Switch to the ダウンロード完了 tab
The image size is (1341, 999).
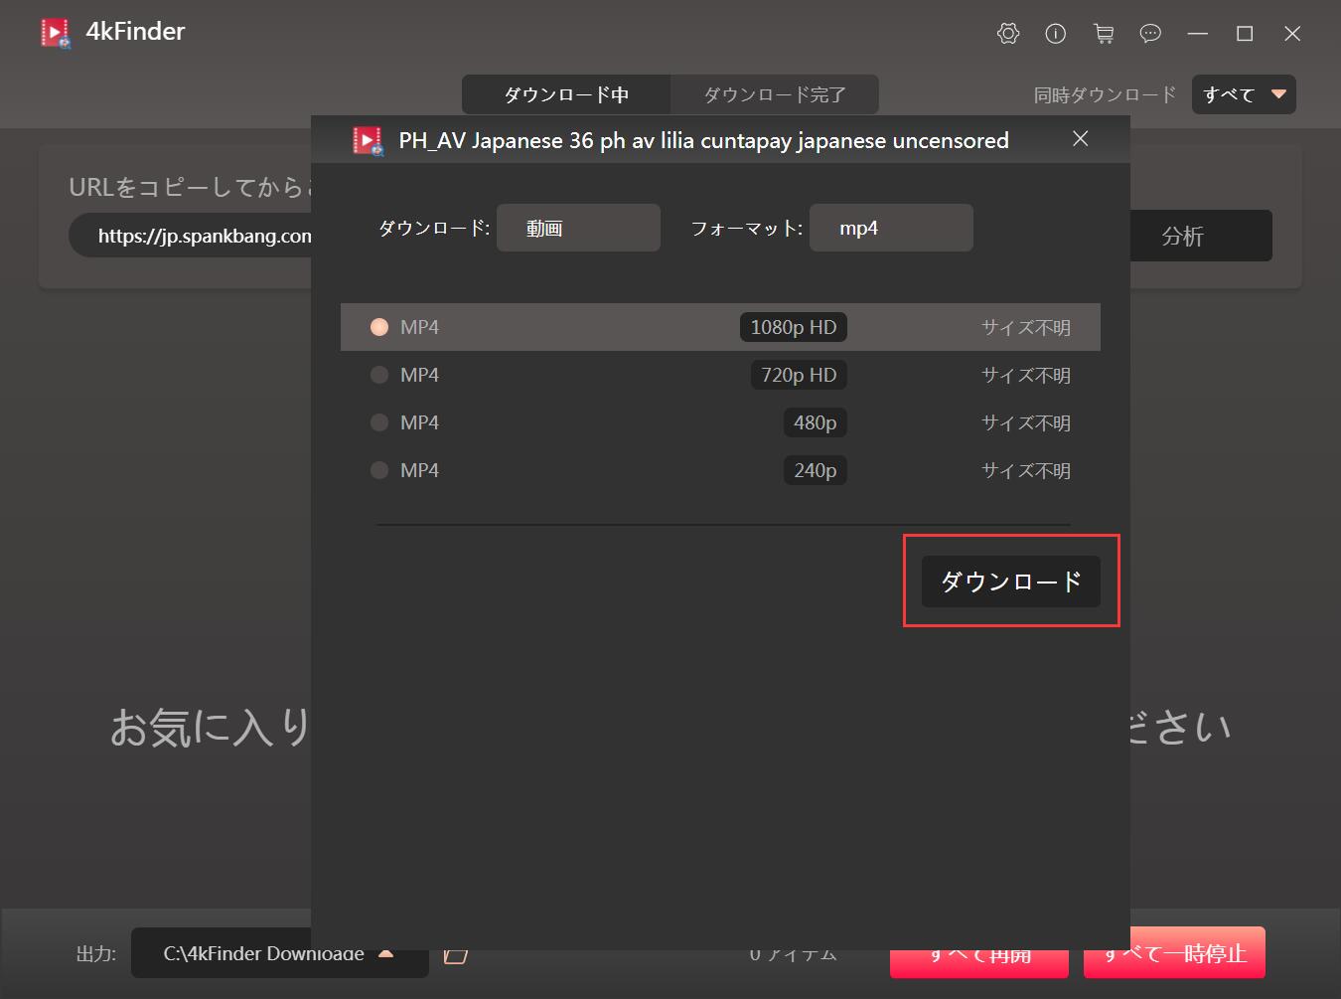pyautogui.click(x=775, y=94)
